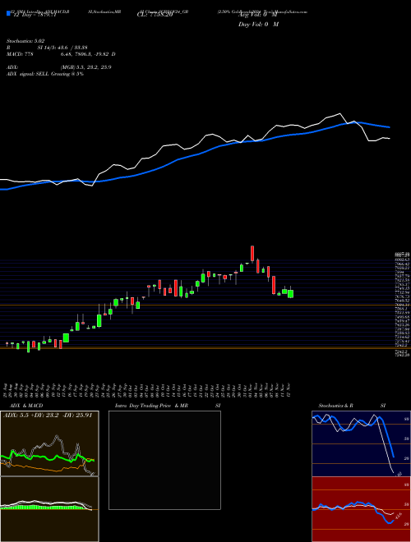Click the 'ADX & MACD' panel title
This screenshot has width=411, height=542.
click(26, 406)
